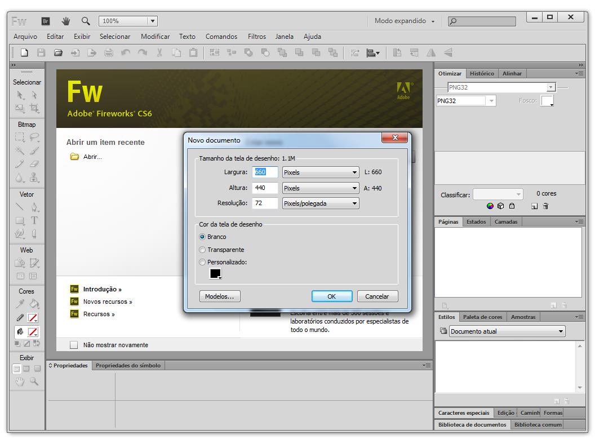Viewport: 595px width, 443px height.
Task: Select the Lasso tool
Action: pos(34,137)
